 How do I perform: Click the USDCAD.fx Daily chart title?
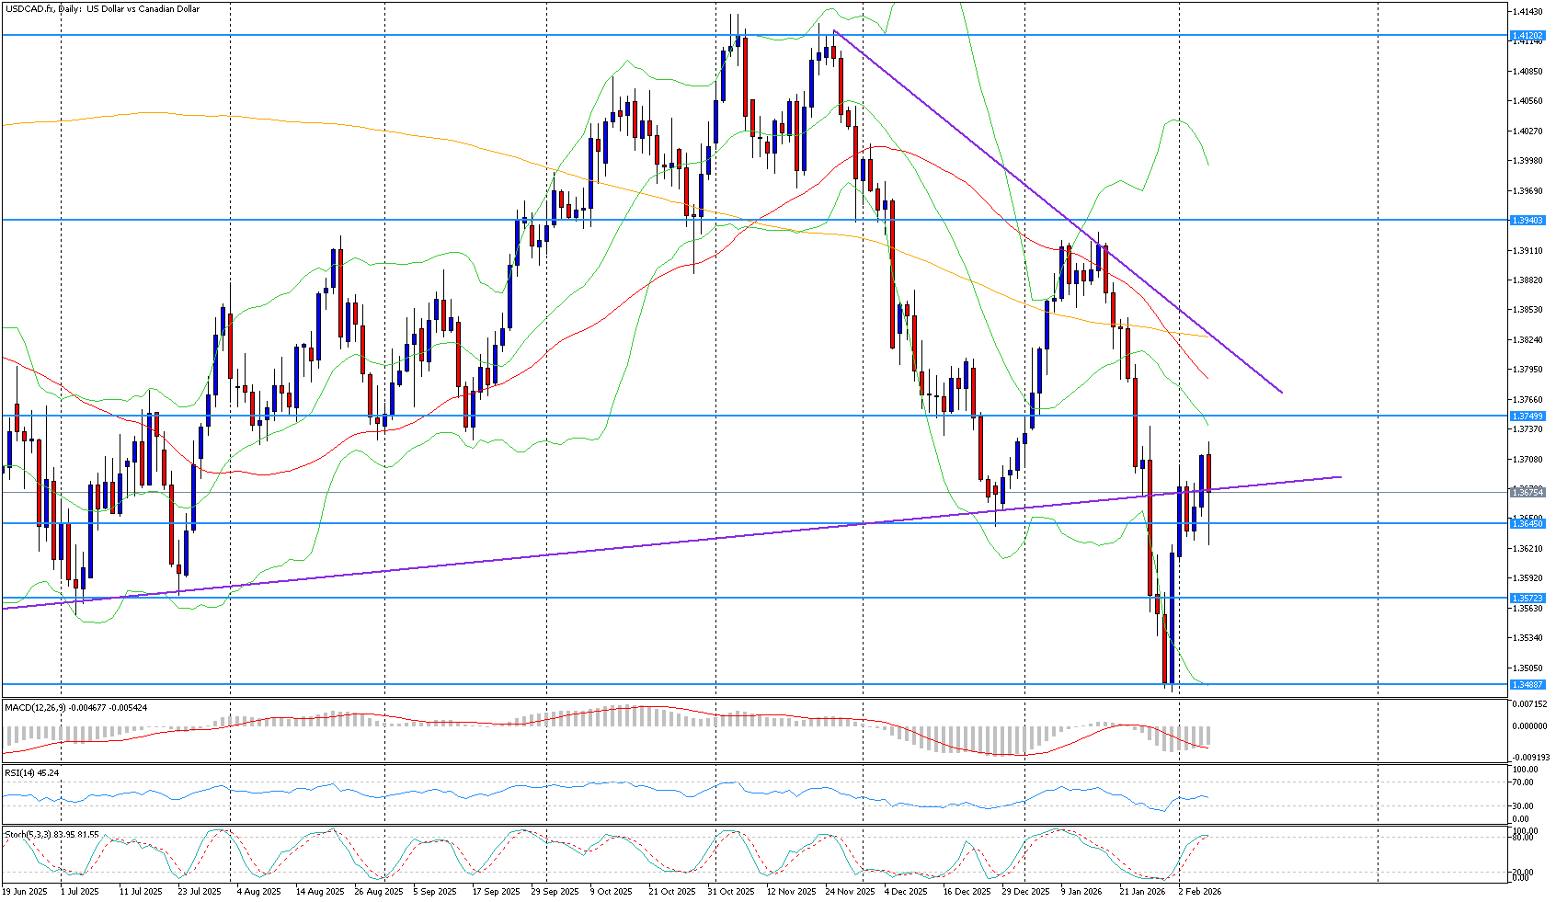tap(102, 9)
